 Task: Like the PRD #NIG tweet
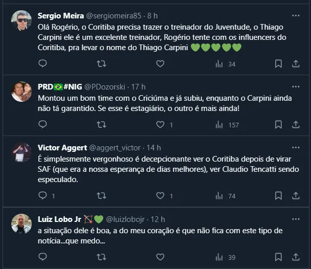pos(160,124)
